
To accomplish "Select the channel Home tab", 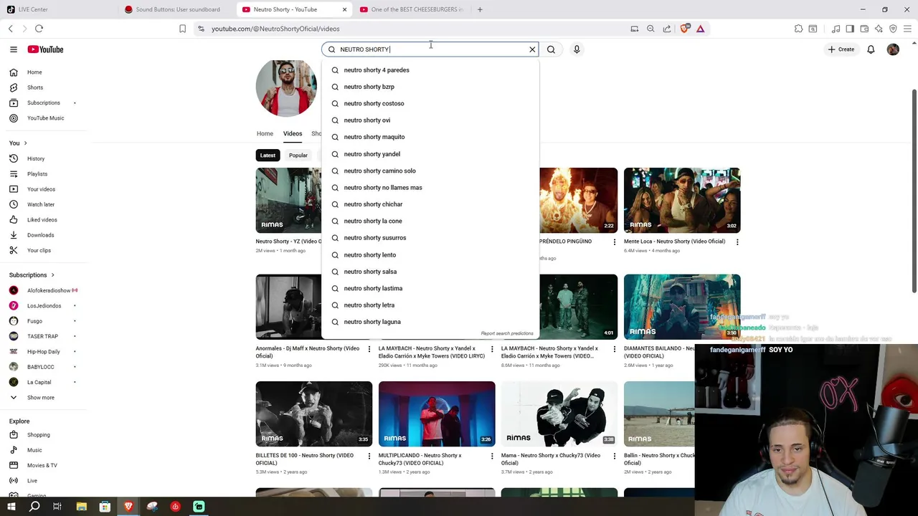I will pos(265,133).
